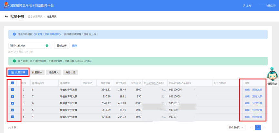Viewport: 279px width, 133px height.
Task: Click the 重新上传 button
Action: [x=62, y=46]
